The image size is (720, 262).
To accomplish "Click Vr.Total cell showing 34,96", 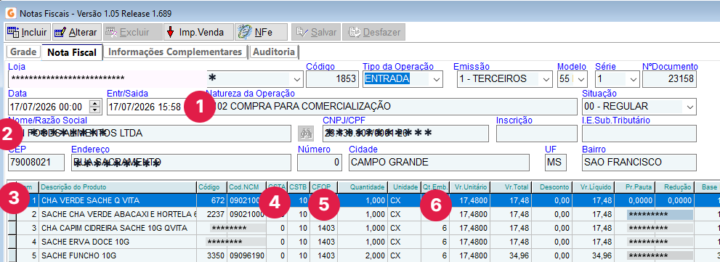I will (x=511, y=255).
